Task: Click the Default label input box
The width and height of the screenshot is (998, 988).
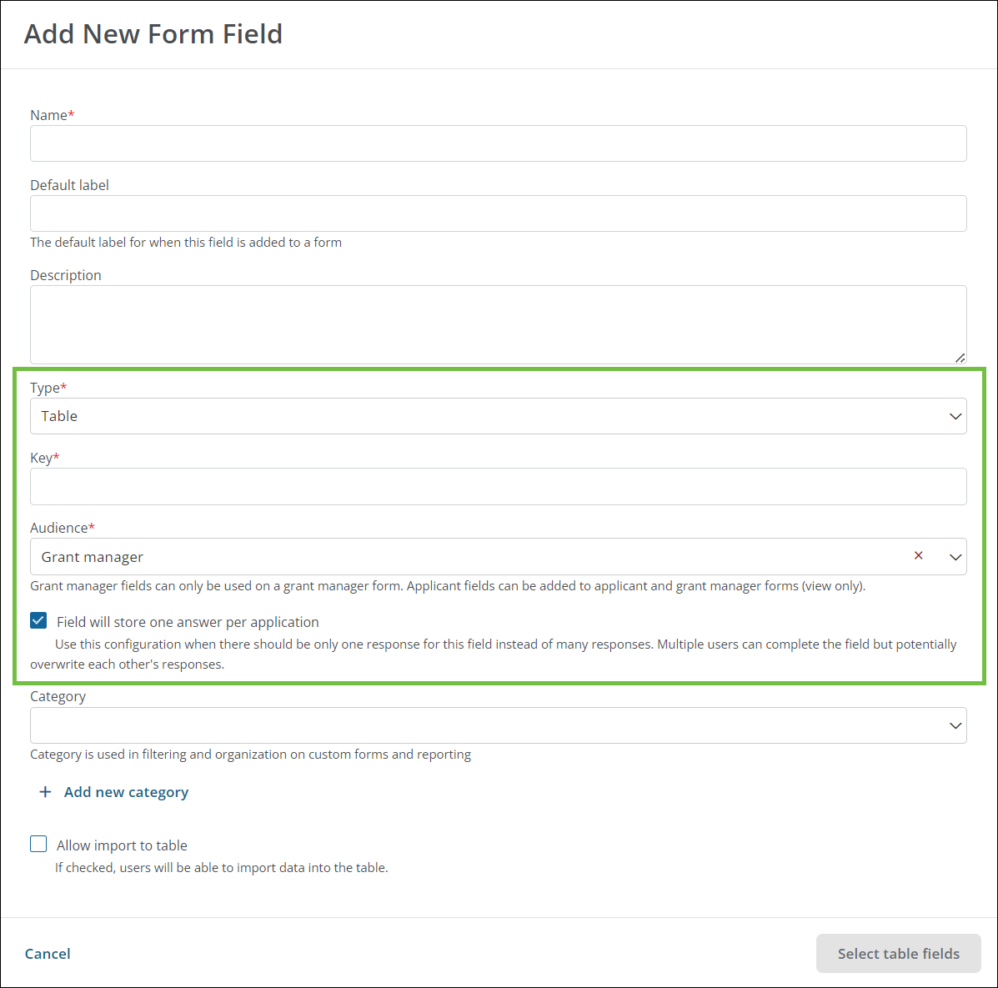Action: 500,213
